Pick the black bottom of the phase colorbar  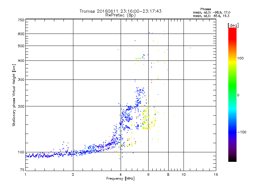click(x=232, y=159)
